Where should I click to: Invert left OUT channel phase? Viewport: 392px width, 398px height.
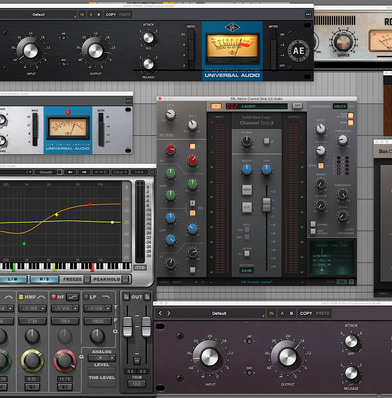pos(127,297)
